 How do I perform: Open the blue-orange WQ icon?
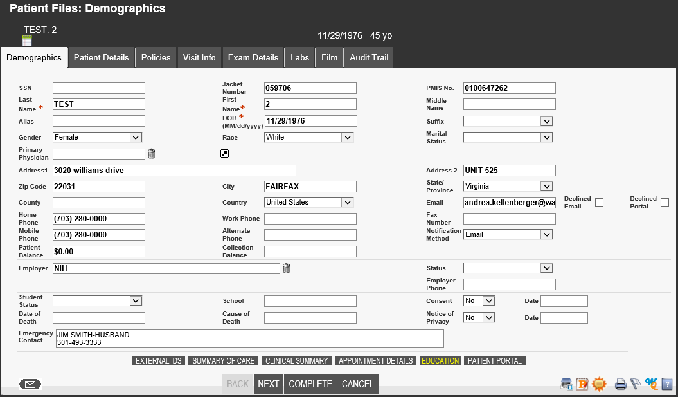(x=651, y=384)
